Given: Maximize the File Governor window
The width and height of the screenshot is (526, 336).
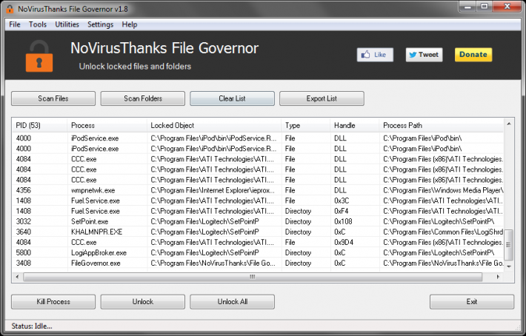Looking at the screenshot, I should (x=485, y=7).
